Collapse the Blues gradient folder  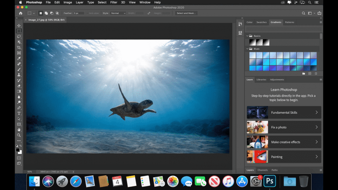click(247, 48)
